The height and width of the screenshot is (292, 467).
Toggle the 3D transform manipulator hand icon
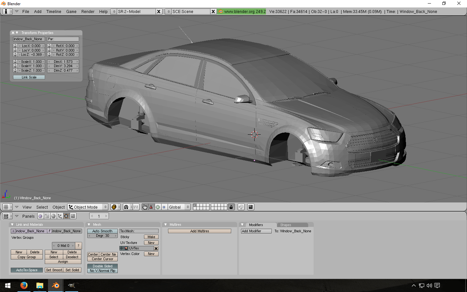click(x=145, y=207)
